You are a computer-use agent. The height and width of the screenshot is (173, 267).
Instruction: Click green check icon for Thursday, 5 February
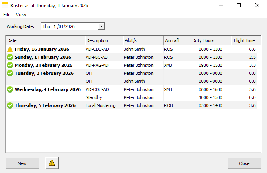10,105
